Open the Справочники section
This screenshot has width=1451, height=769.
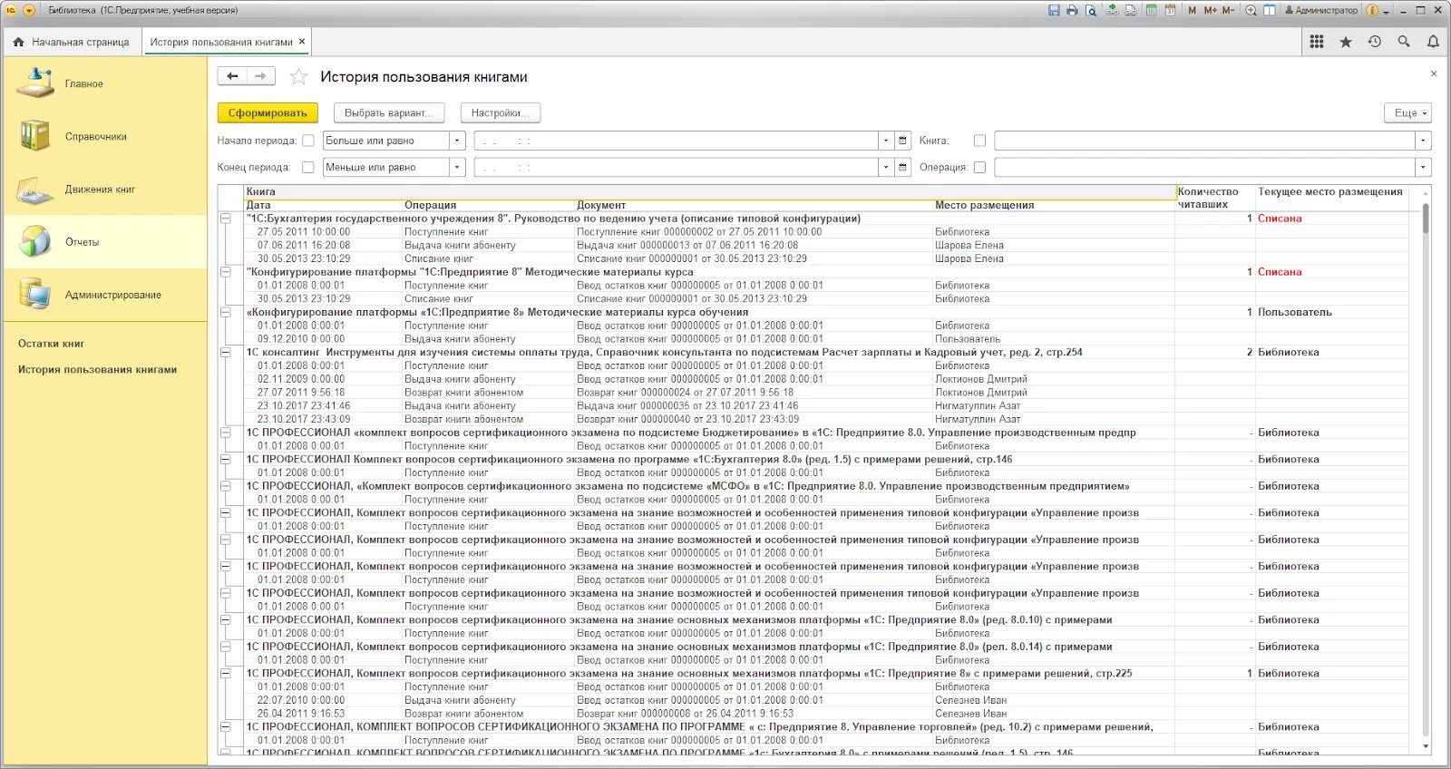(105, 136)
